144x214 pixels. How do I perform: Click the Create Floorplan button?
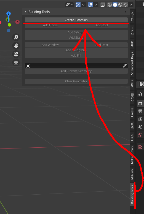pyautogui.click(x=76, y=20)
